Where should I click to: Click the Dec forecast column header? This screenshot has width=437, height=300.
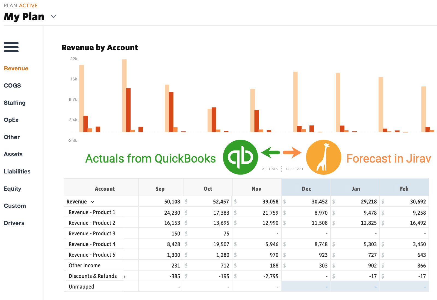tap(306, 189)
